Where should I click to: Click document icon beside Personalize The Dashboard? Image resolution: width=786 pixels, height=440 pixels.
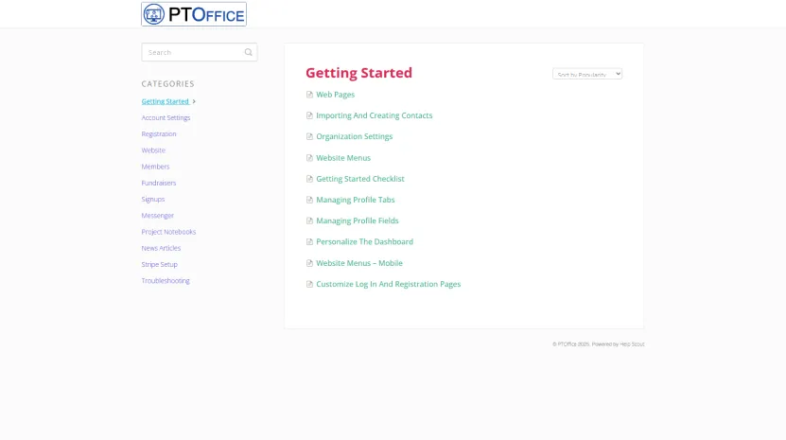click(309, 242)
